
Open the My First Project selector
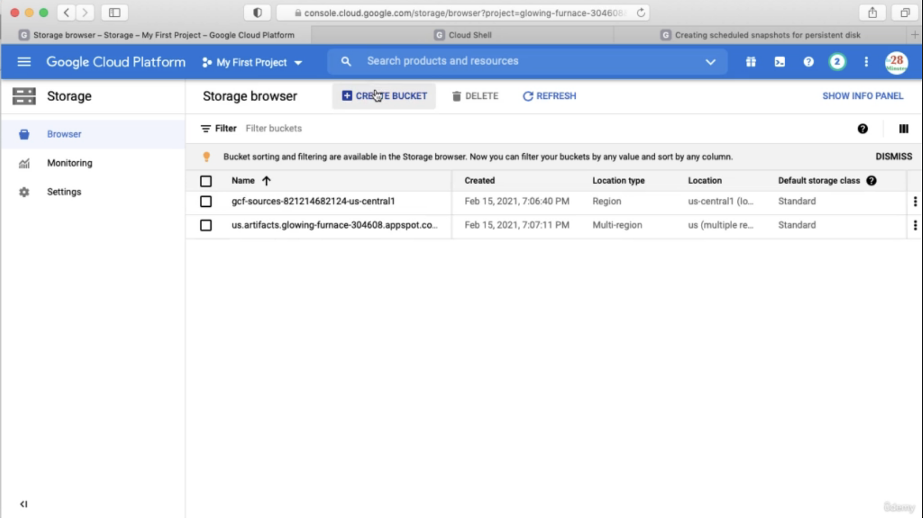(252, 62)
